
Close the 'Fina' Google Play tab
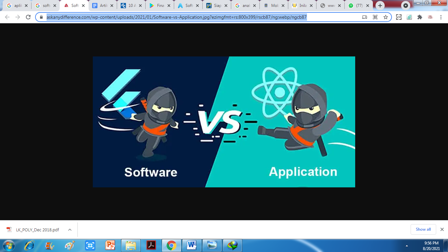[169, 6]
